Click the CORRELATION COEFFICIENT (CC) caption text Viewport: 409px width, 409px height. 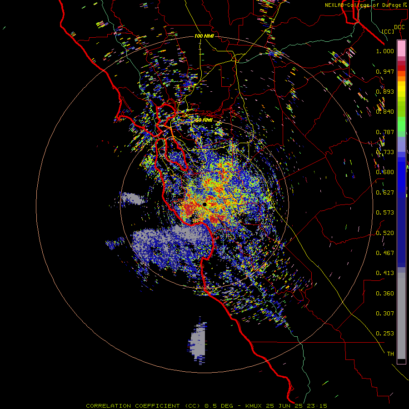click(x=143, y=406)
